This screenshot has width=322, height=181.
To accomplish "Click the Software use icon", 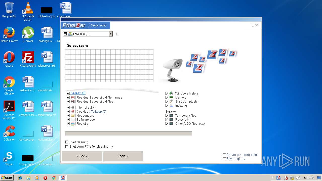I will tap(73, 120).
